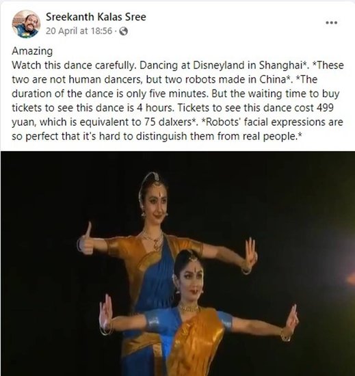The height and width of the screenshot is (376, 355).
Task: Click the globe public audience icon
Action: point(123,31)
